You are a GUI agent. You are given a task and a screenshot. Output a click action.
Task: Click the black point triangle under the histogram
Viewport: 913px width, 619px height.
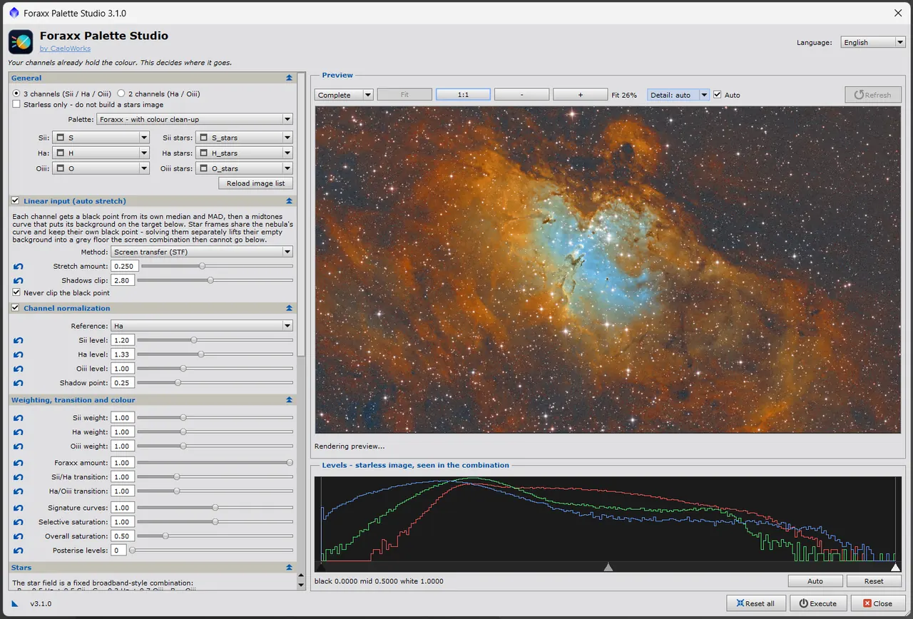click(320, 567)
